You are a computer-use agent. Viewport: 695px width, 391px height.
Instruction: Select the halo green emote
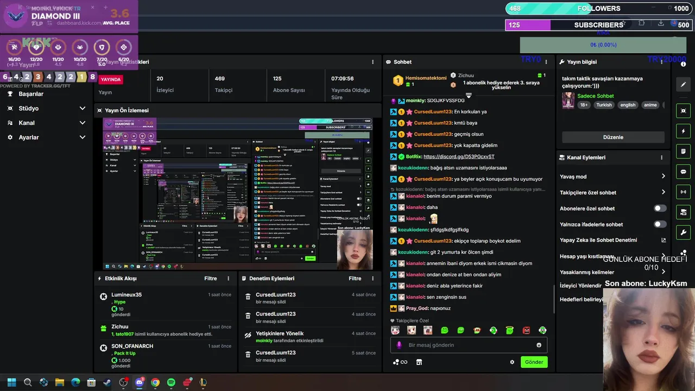point(509,330)
